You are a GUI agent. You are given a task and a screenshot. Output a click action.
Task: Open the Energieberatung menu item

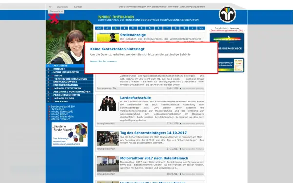tap(69, 85)
